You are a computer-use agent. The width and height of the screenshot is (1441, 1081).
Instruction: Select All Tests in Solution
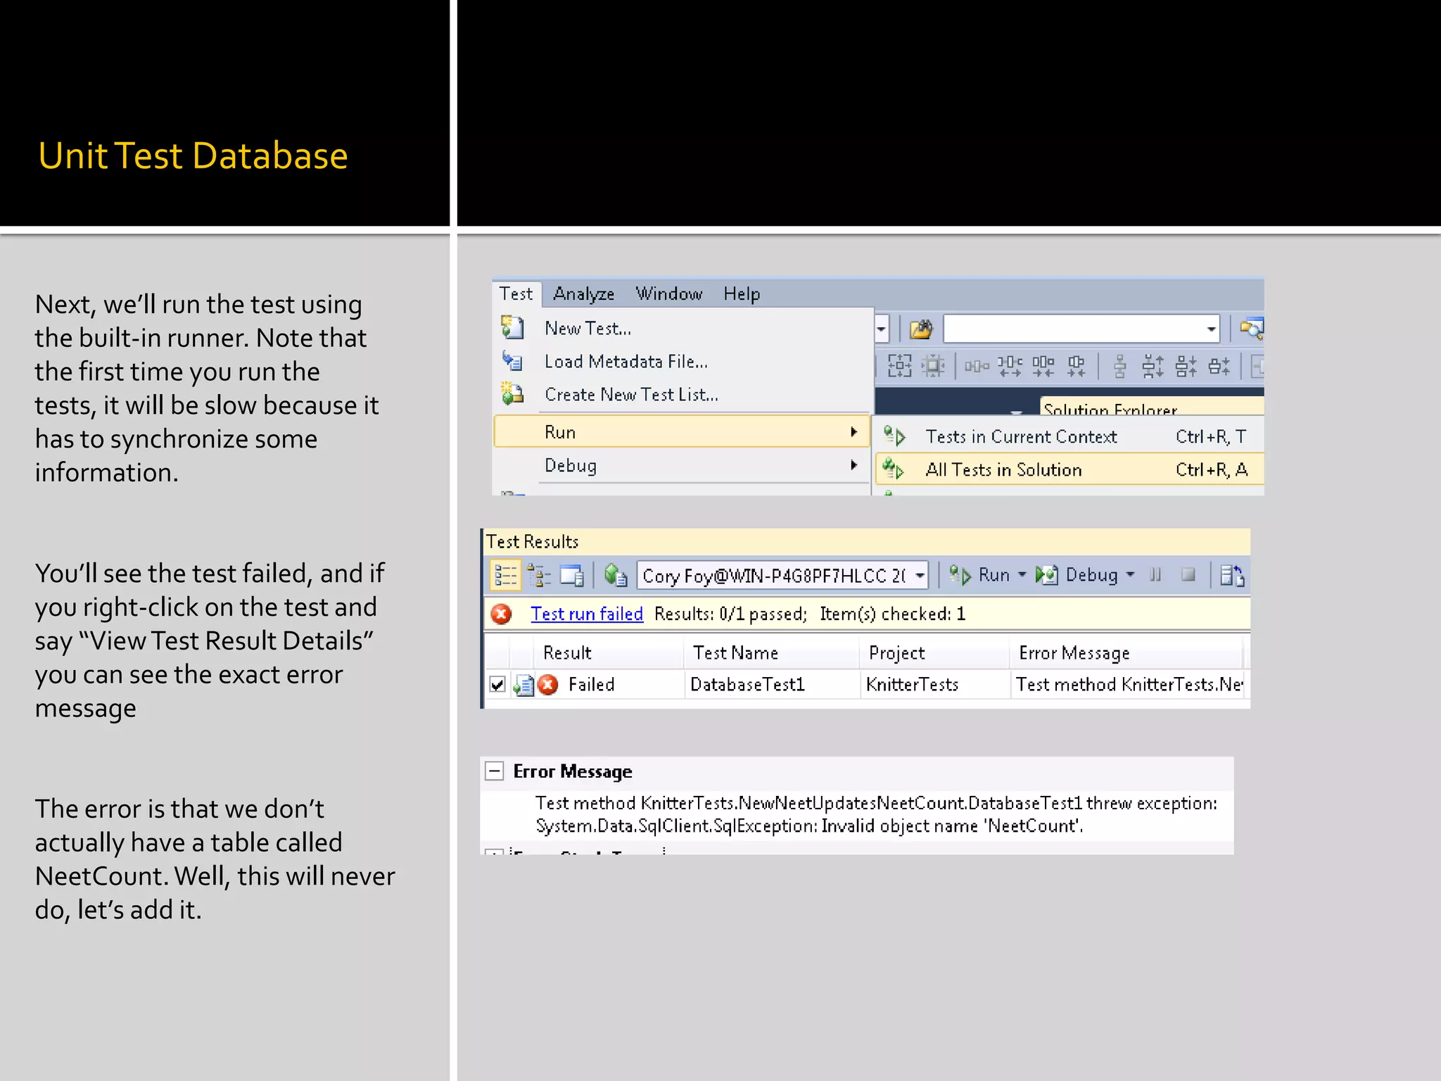[1069, 469]
